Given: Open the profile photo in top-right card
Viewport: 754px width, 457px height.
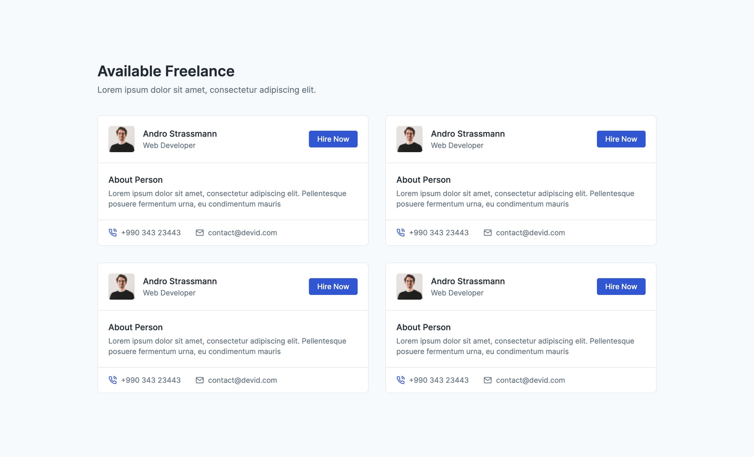Looking at the screenshot, I should pyautogui.click(x=409, y=139).
